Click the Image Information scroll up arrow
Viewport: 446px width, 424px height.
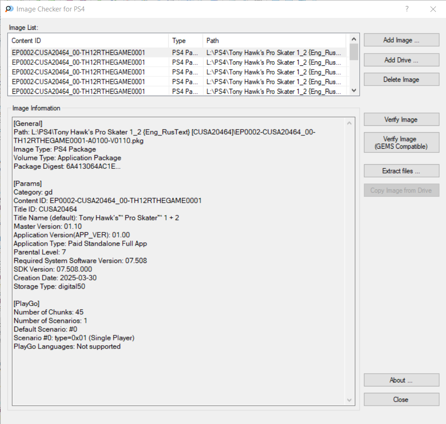[x=349, y=123]
